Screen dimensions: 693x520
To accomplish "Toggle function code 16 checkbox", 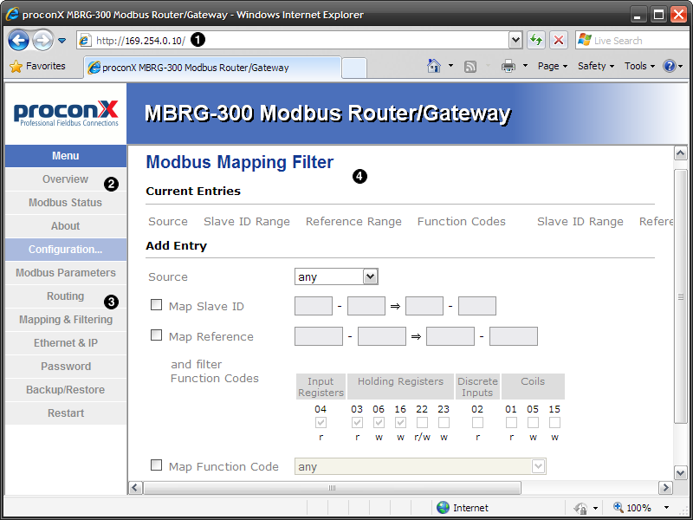I will 400,423.
